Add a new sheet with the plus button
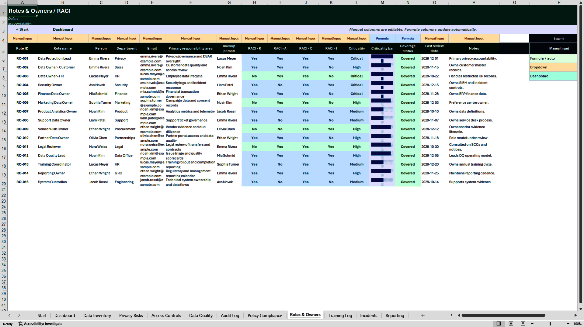The height and width of the screenshot is (327, 584). click(423, 315)
